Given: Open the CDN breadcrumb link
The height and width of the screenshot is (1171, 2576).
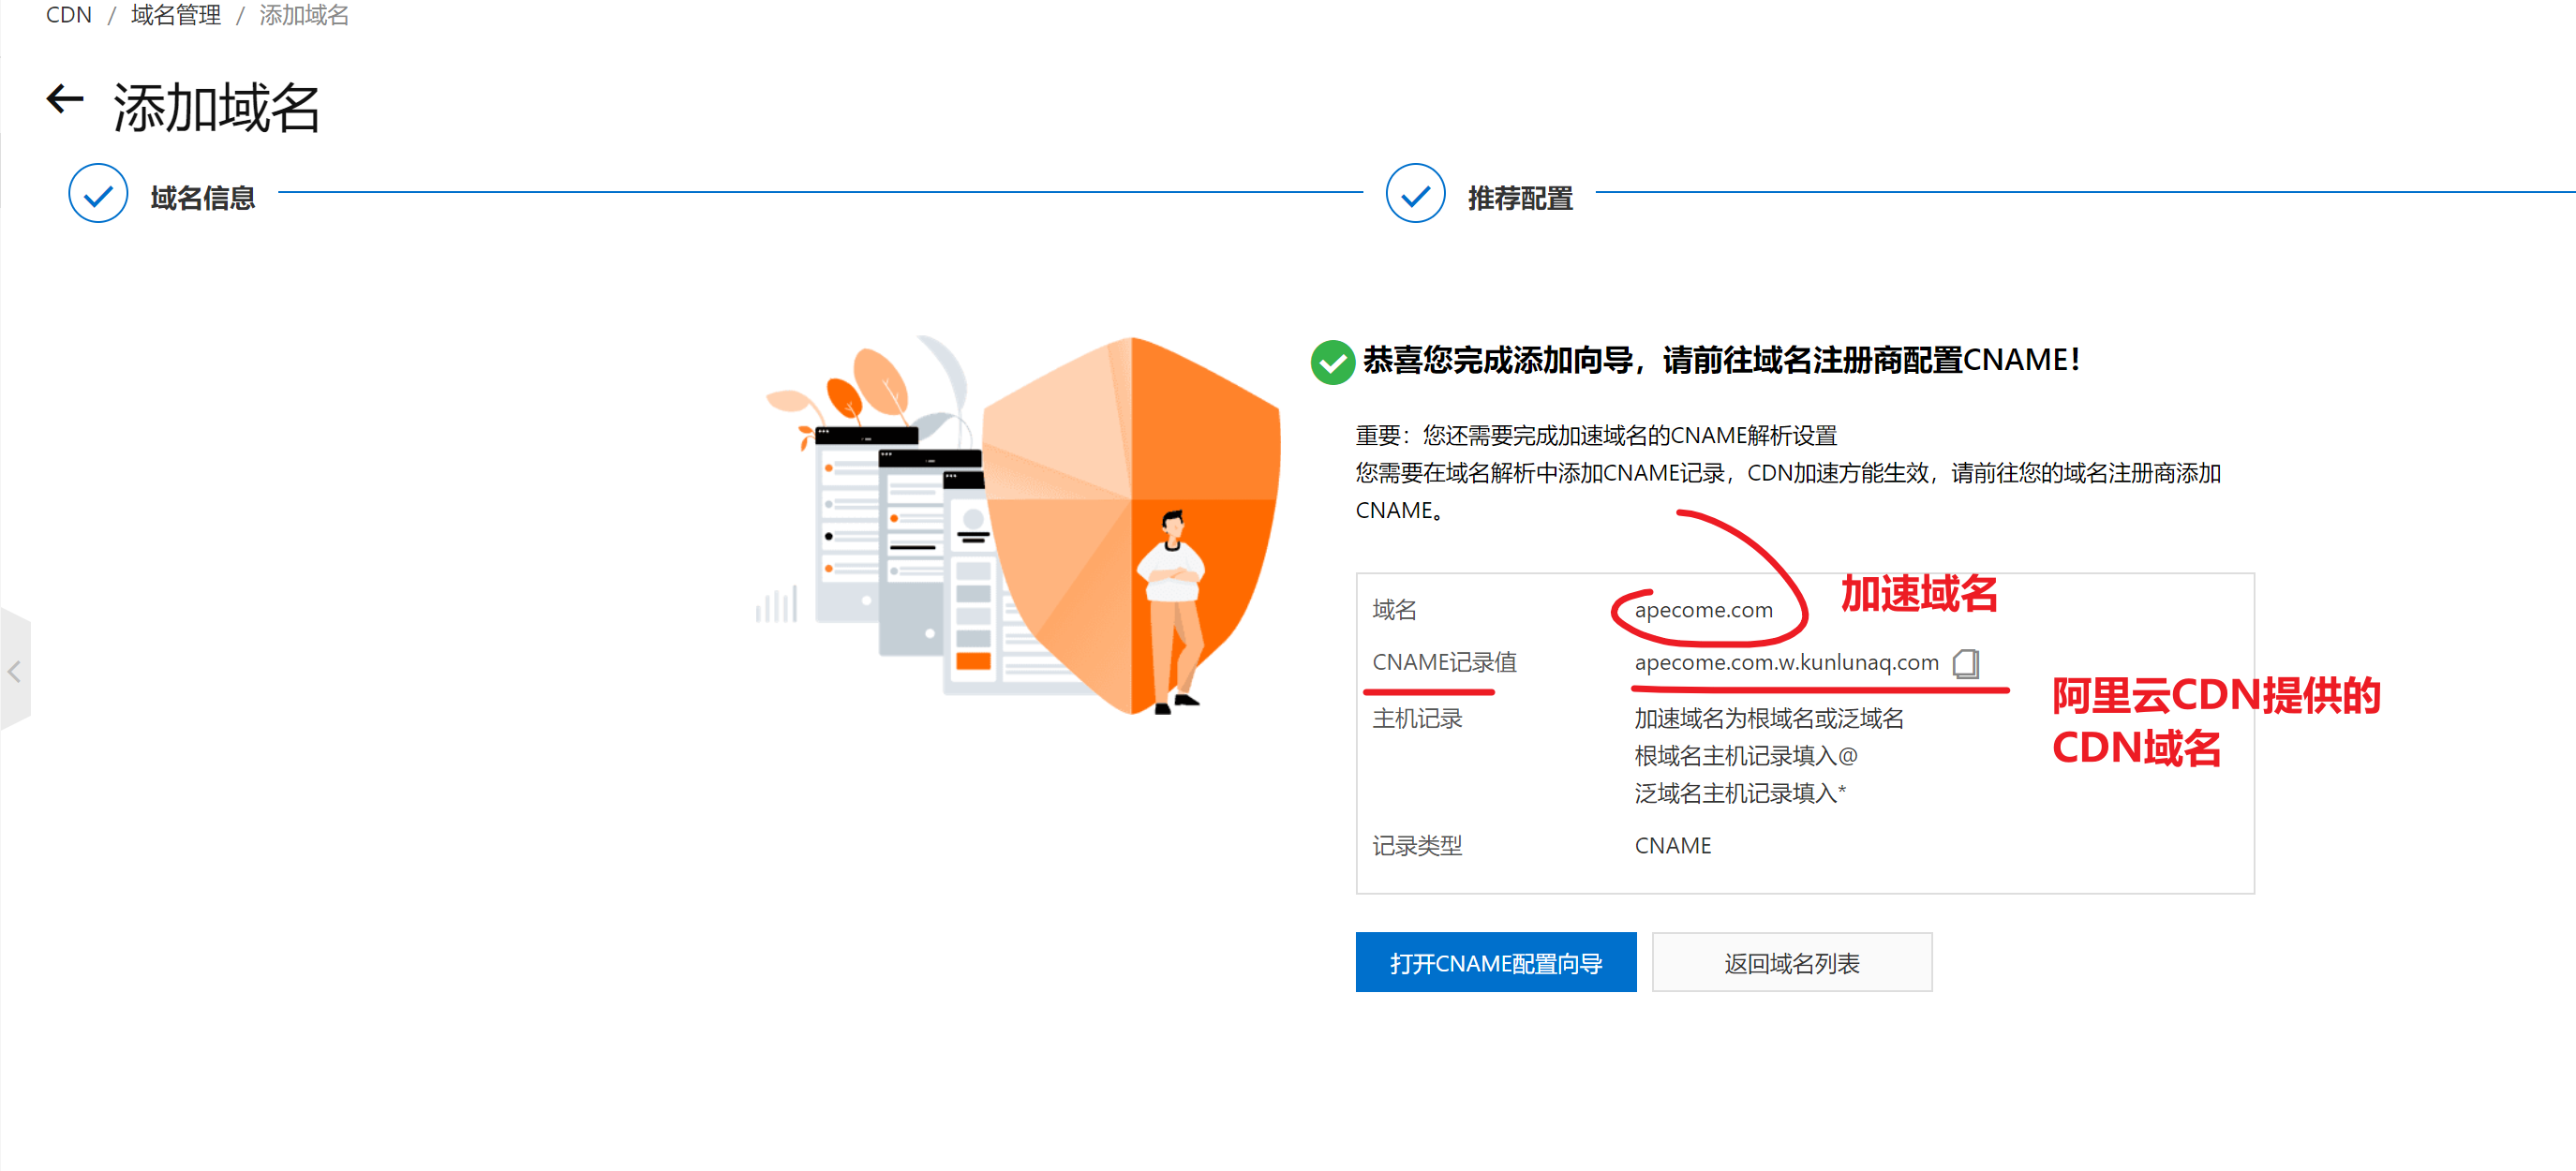Looking at the screenshot, I should (x=69, y=15).
